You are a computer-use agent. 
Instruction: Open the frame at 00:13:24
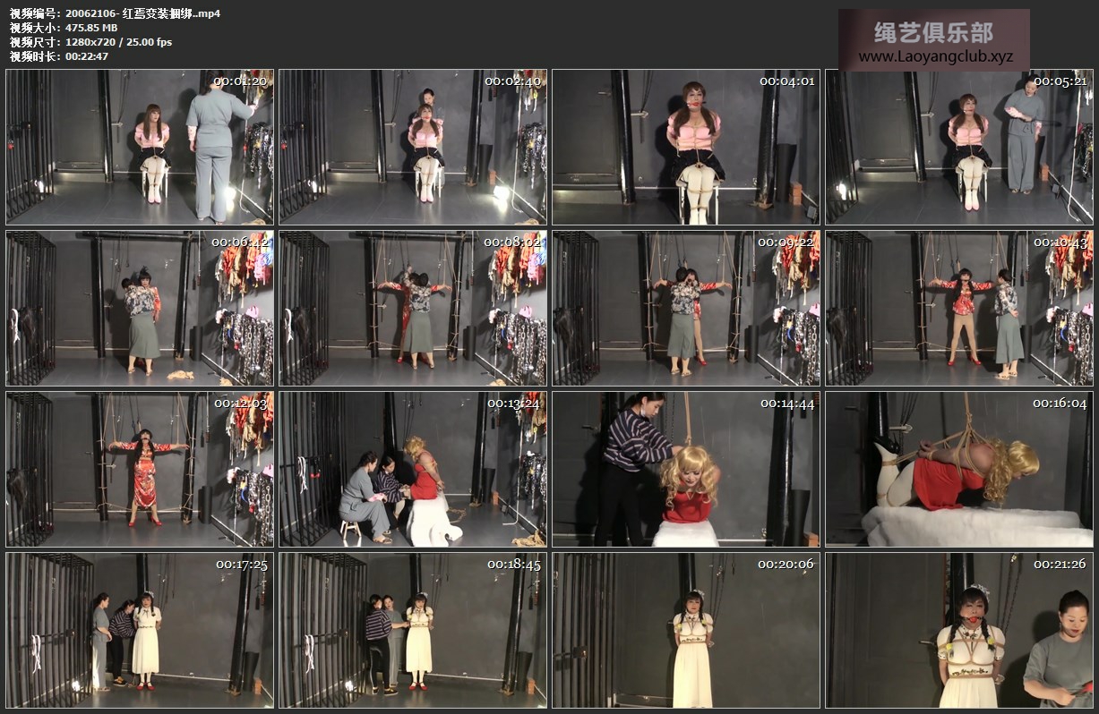413,469
